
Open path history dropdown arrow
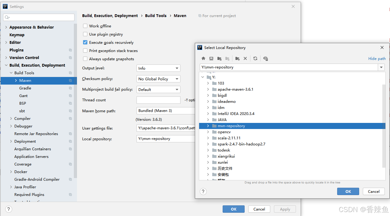click(x=381, y=67)
